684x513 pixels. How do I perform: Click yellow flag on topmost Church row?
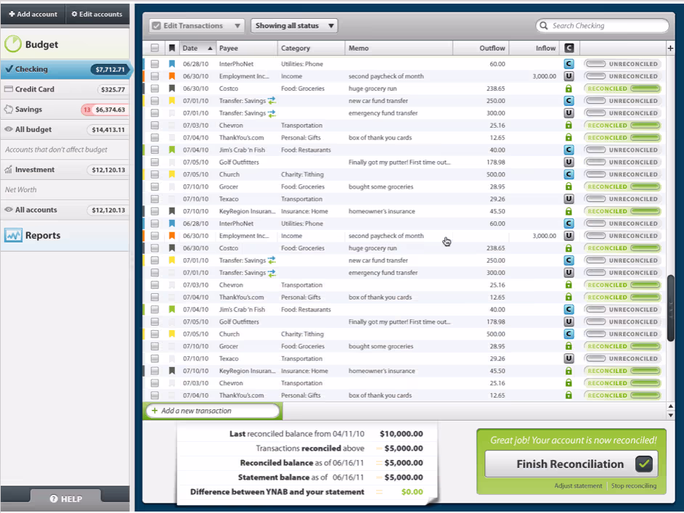[x=172, y=174]
